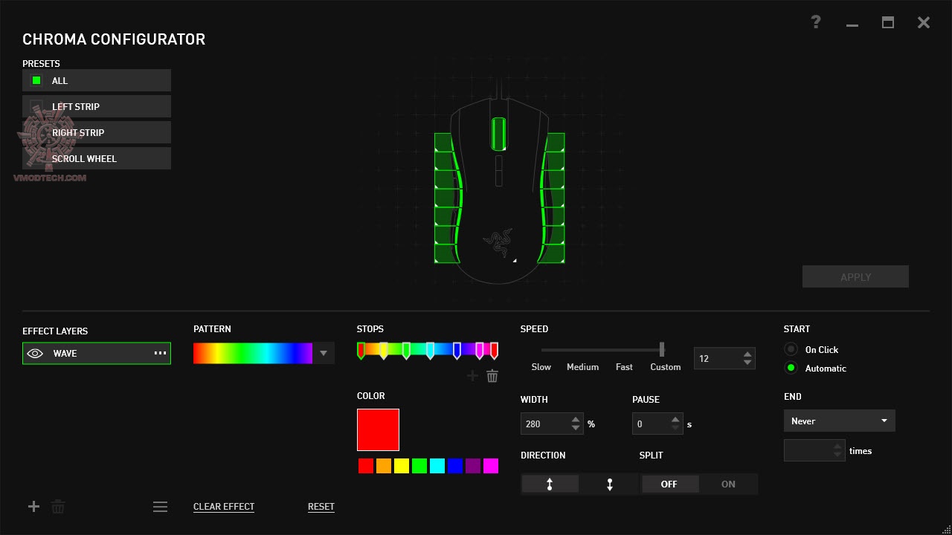This screenshot has width=952, height=535.
Task: Set wave direction to upward arrow
Action: (550, 484)
